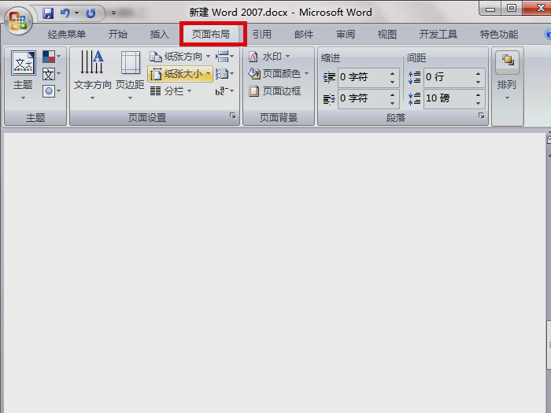Image resolution: width=551 pixels, height=413 pixels.
Task: Open page breaks dropdown icon
Action: (224, 56)
